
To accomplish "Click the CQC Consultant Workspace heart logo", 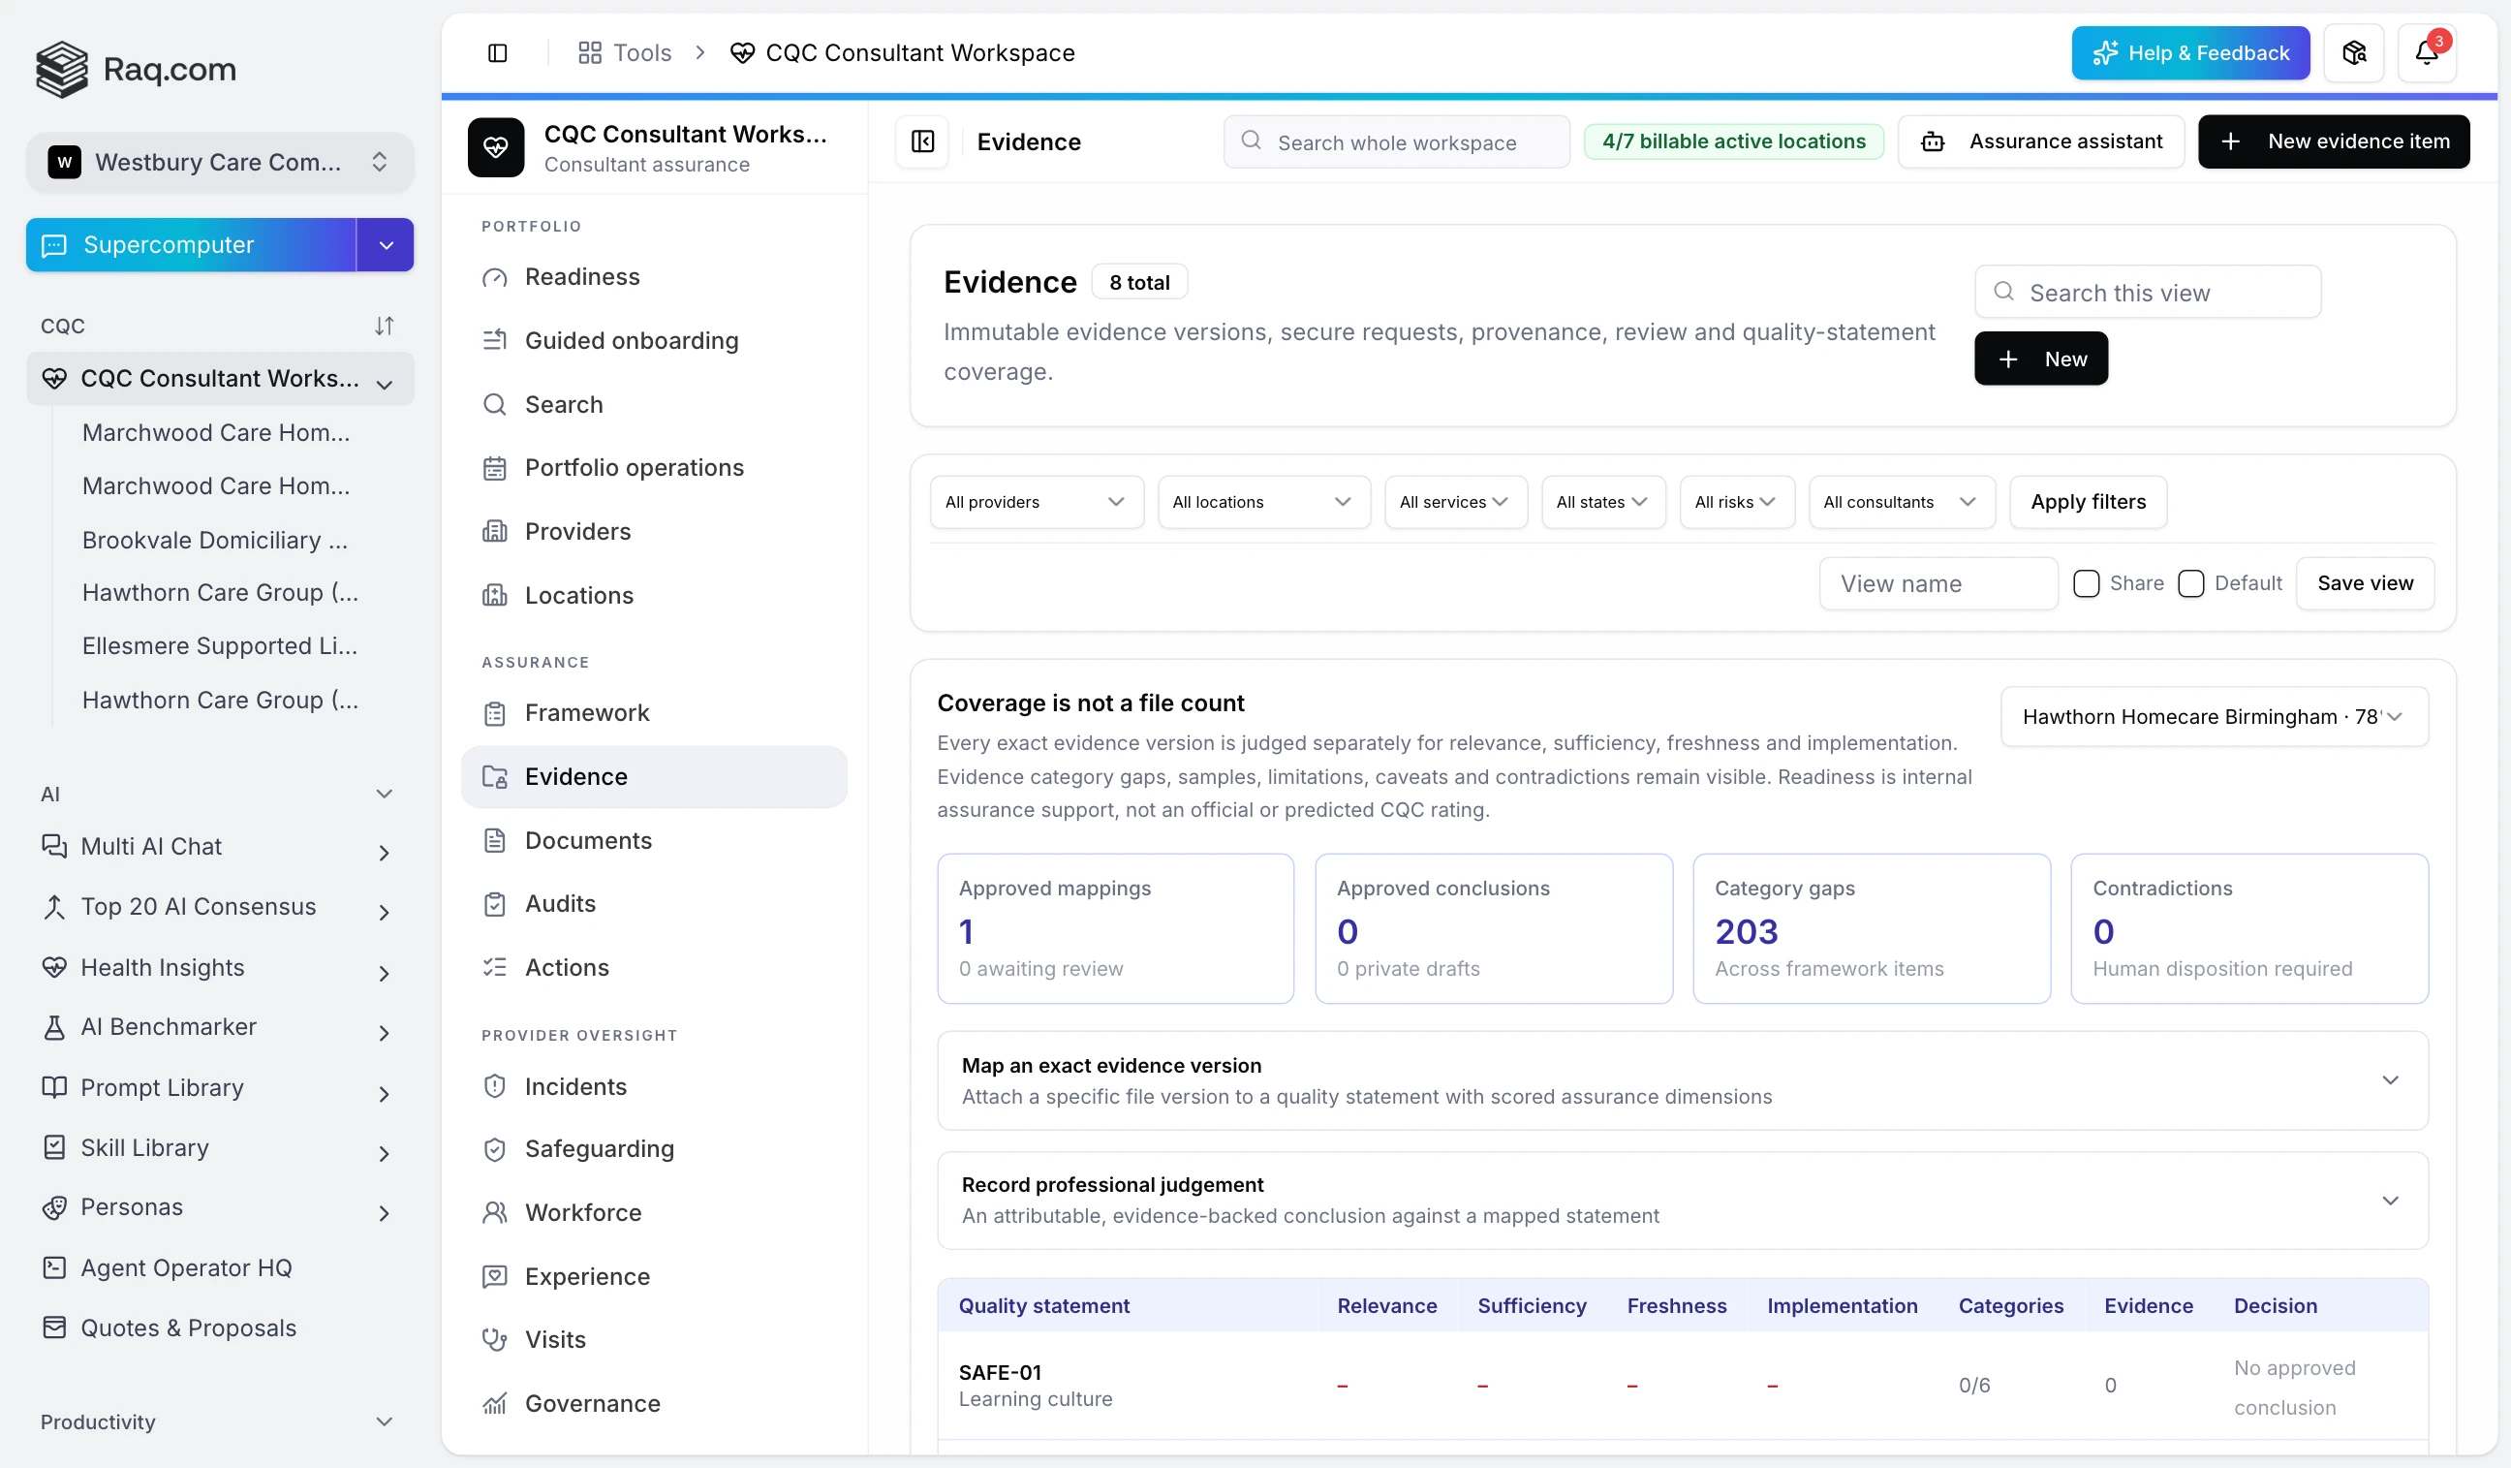I will (x=496, y=147).
